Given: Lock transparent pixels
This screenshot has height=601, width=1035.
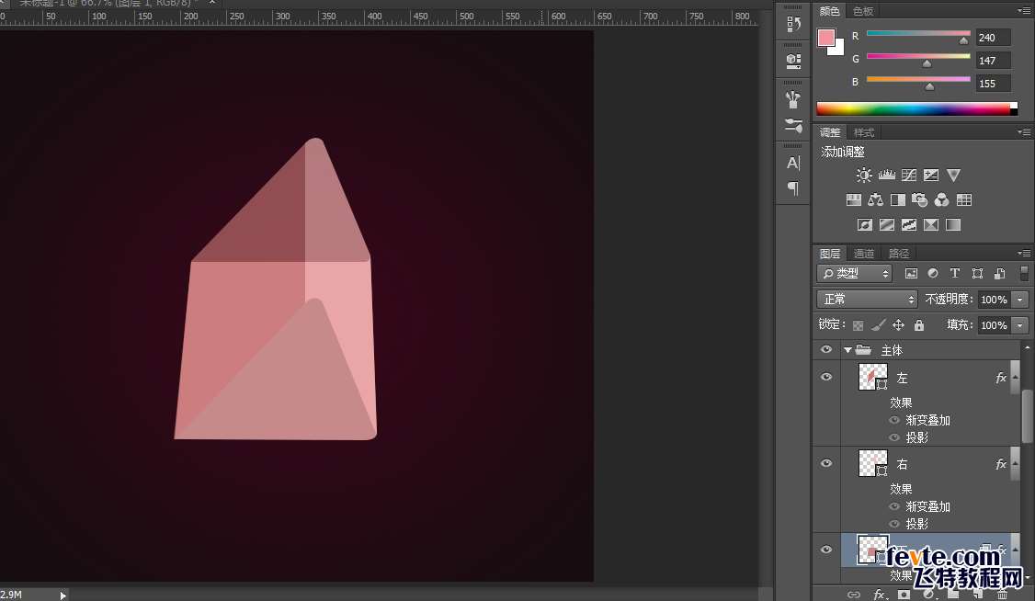Looking at the screenshot, I should (x=859, y=325).
